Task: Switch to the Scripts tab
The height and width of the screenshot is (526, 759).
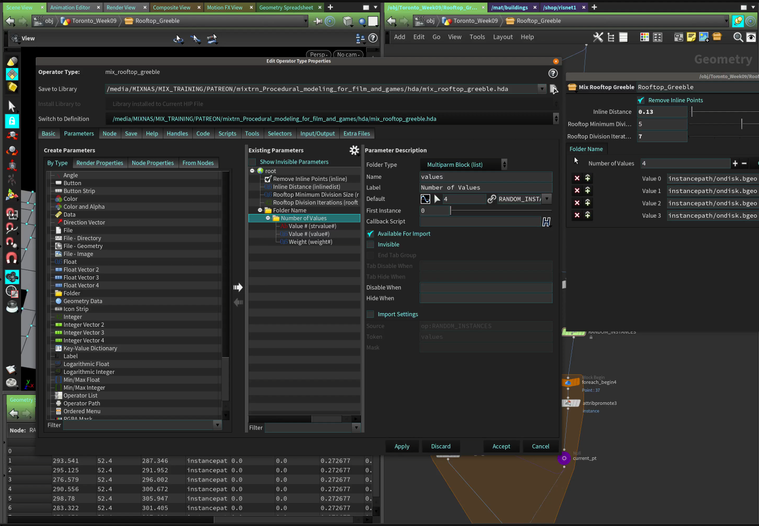Action: (x=227, y=134)
